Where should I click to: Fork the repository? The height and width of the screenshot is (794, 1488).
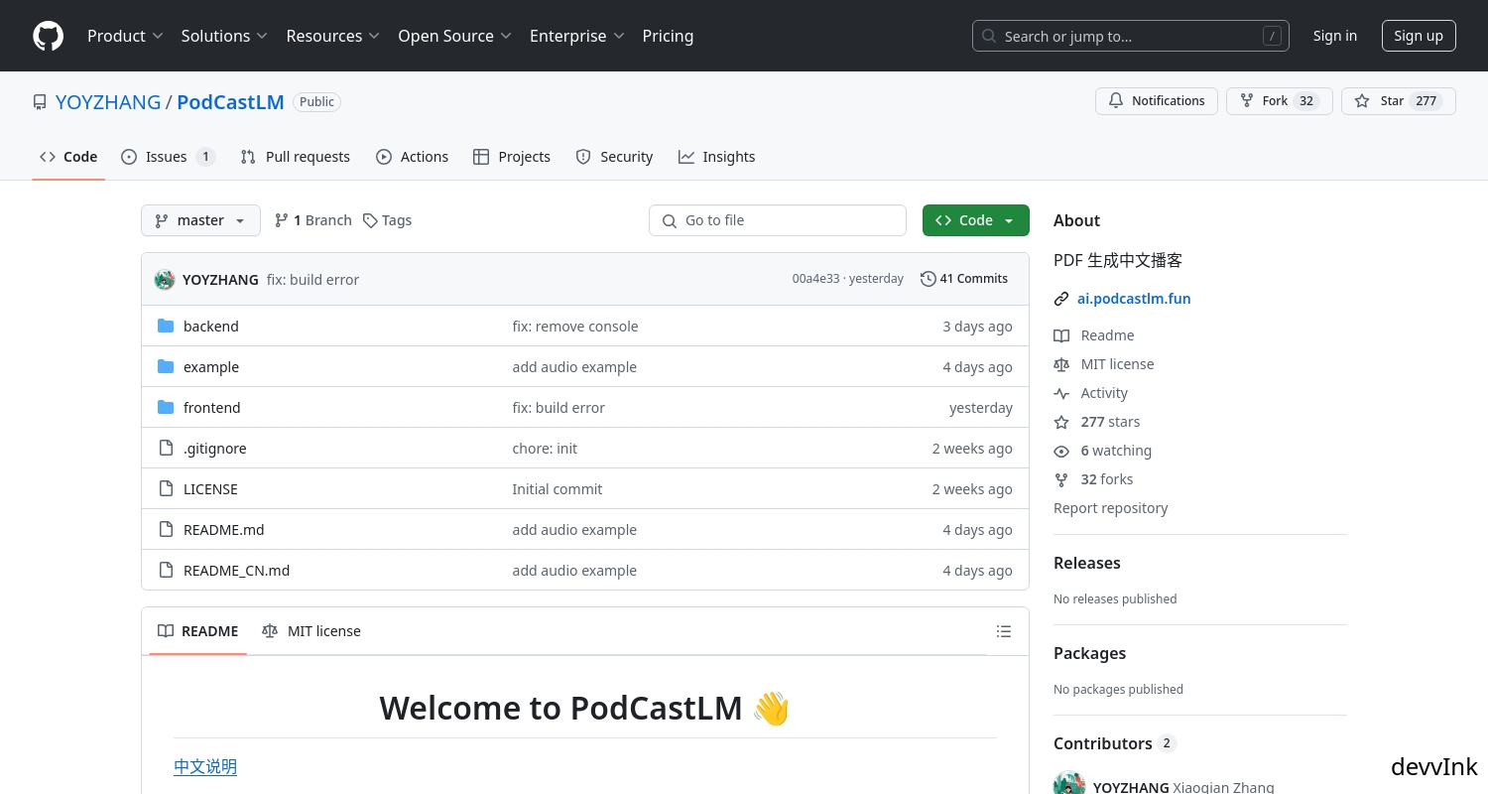1280,101
